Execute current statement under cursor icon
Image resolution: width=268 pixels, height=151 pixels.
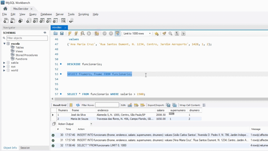coord(76,33)
